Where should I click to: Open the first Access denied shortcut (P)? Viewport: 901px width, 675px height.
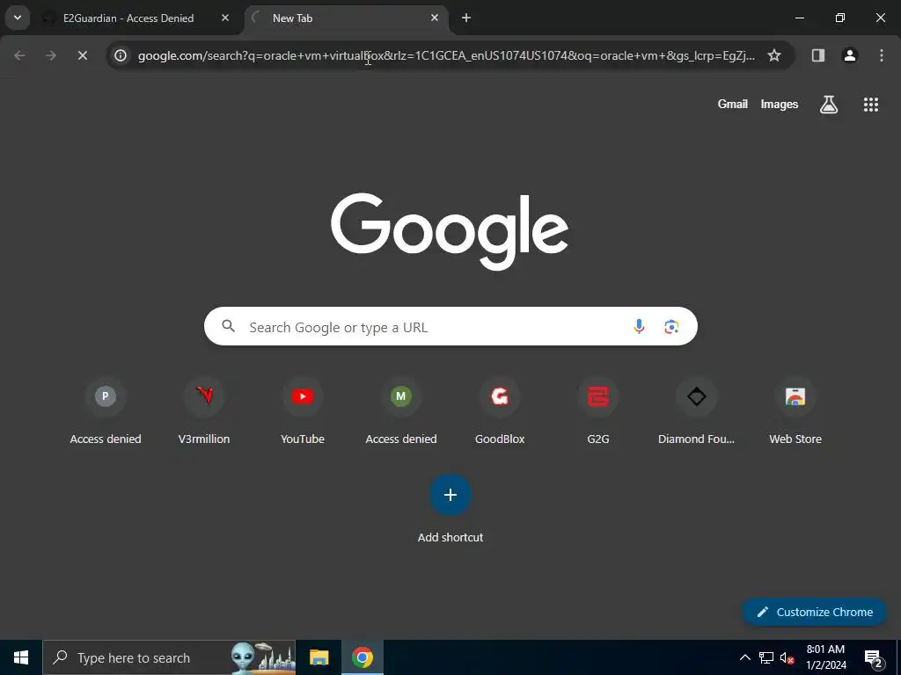pos(106,412)
